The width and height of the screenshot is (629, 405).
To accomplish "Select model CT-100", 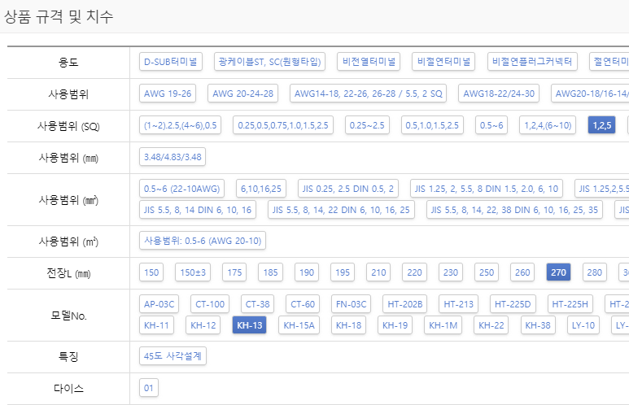I will point(210,304).
